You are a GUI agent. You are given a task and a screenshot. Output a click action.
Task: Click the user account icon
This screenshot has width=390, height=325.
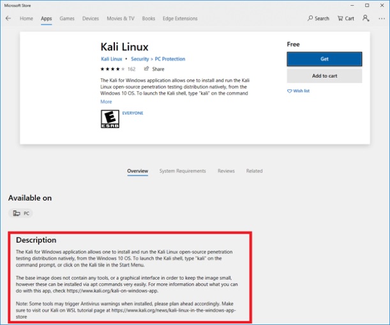click(x=366, y=18)
